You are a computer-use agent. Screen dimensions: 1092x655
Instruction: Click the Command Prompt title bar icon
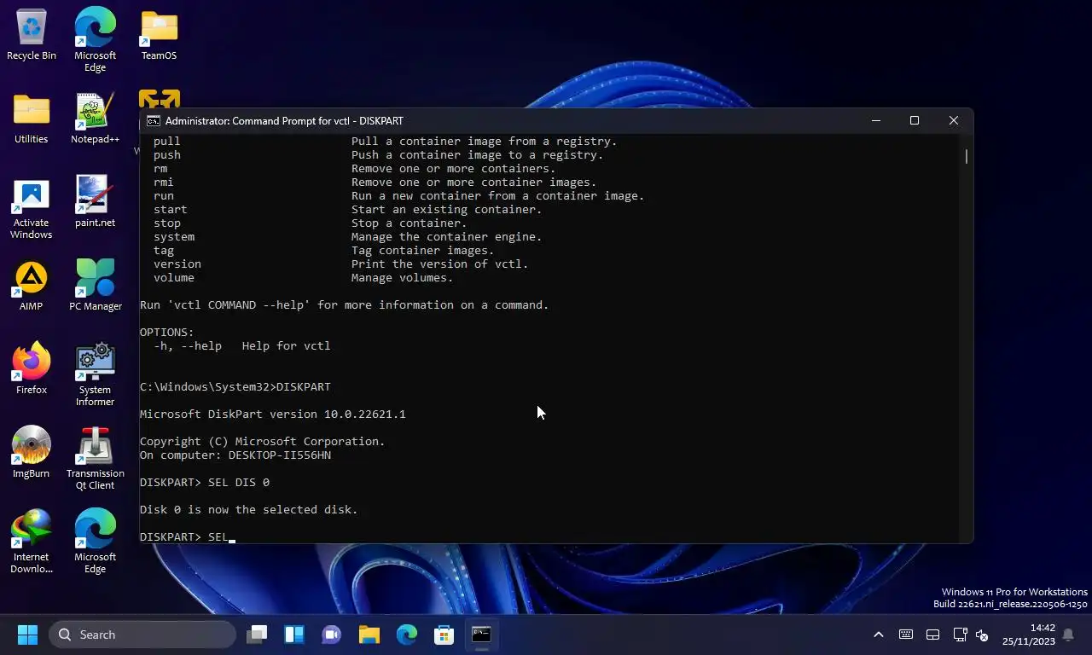154,121
